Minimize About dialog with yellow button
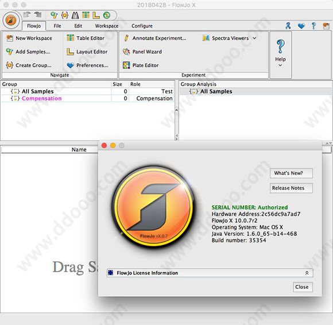Screen dimensions: 333x325 click(113, 145)
